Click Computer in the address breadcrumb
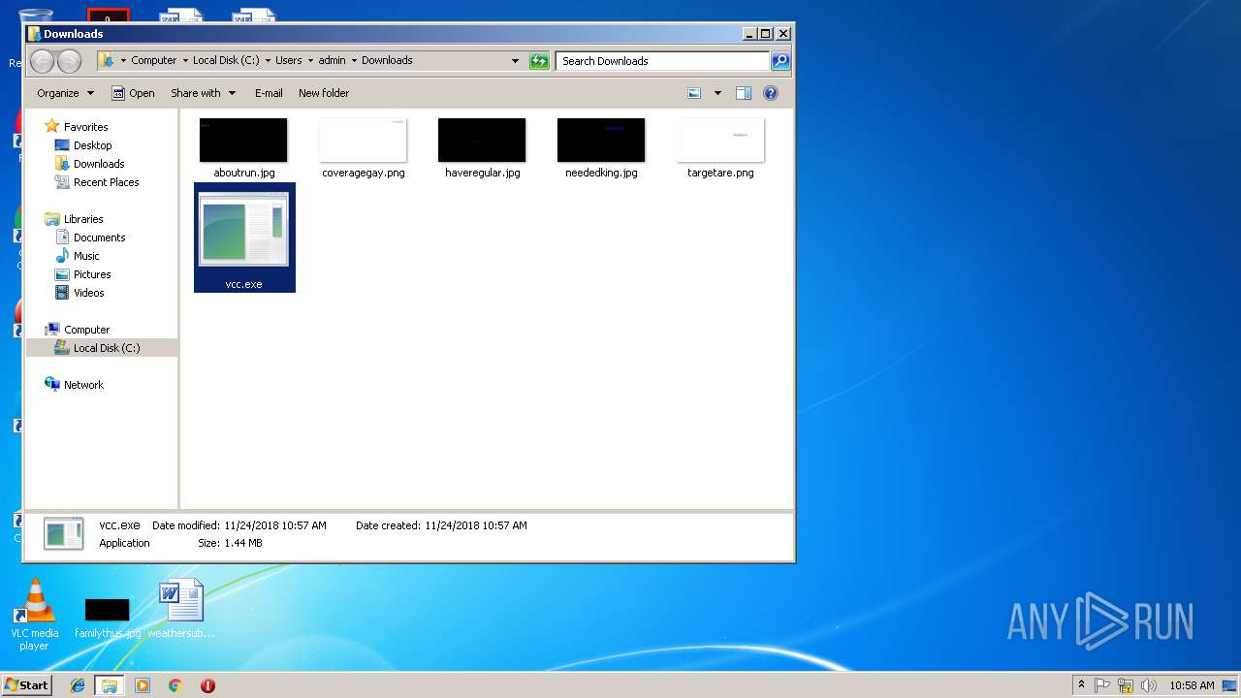 click(154, 60)
